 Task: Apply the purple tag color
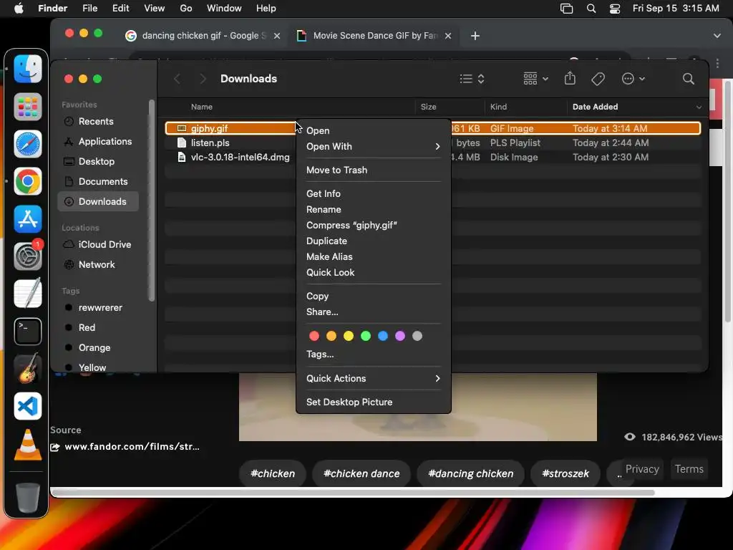400,336
